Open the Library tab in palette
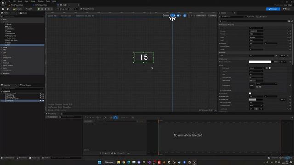Screen dimensions: 294x165 23,13
